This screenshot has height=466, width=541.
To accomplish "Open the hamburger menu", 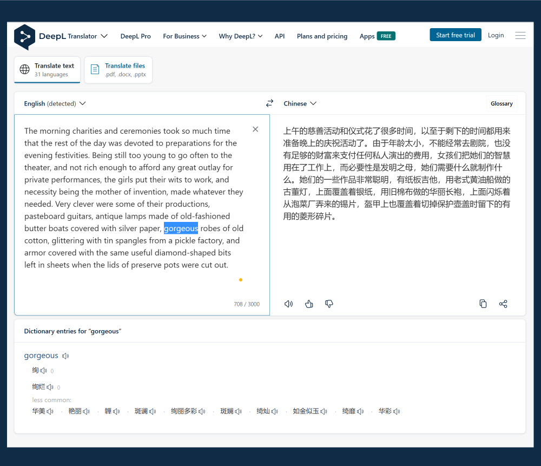I will point(520,35).
